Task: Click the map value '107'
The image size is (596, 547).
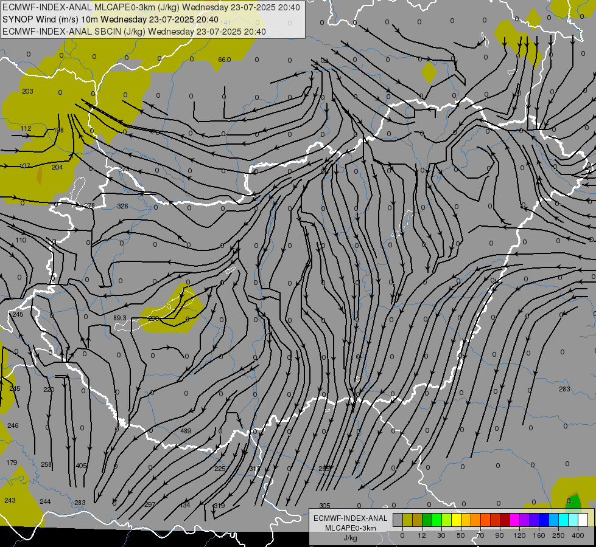Action: (x=25, y=166)
